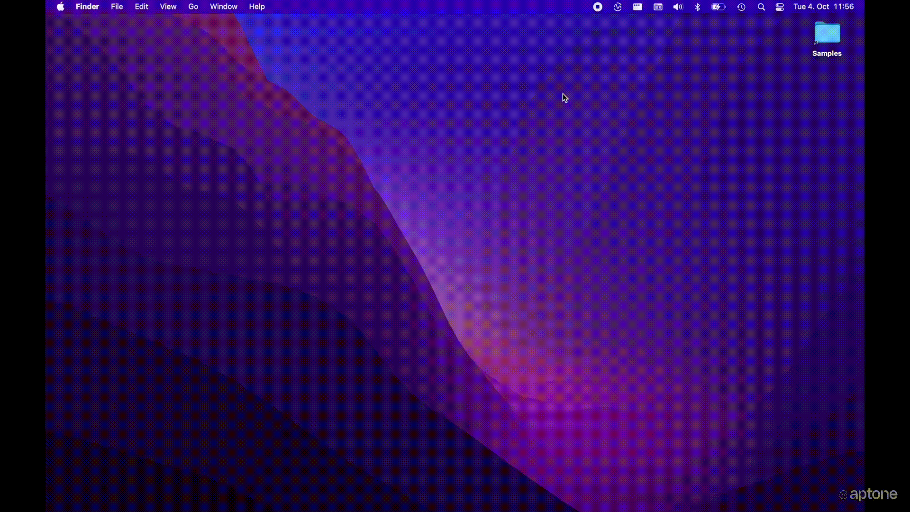Stop the screen recording in menu bar

coord(598,7)
